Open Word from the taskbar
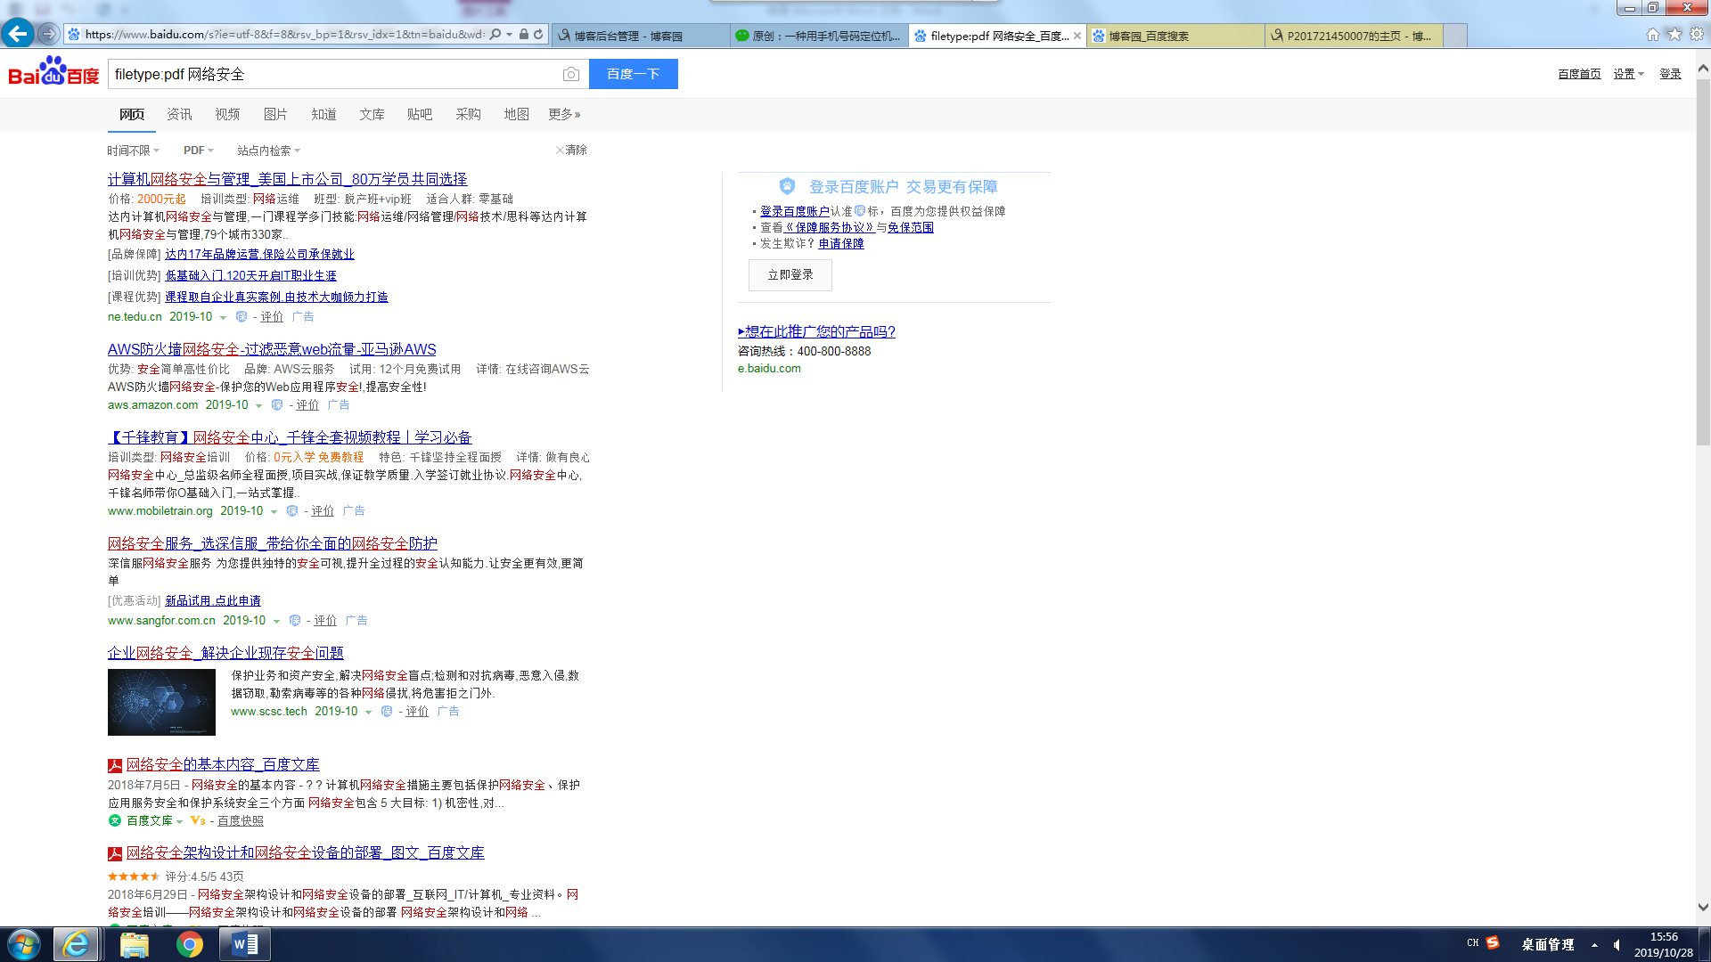Viewport: 1711px width, 962px height. 244,944
